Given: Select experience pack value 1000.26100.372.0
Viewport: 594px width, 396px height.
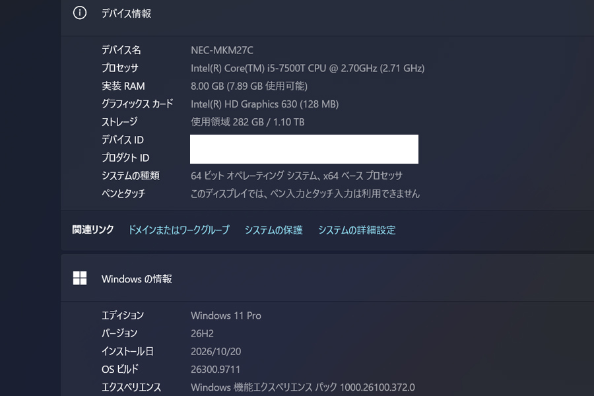Looking at the screenshot, I should coord(303,387).
